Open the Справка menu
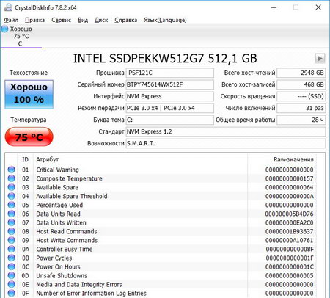Screen dimensions: 330x298 126,20
